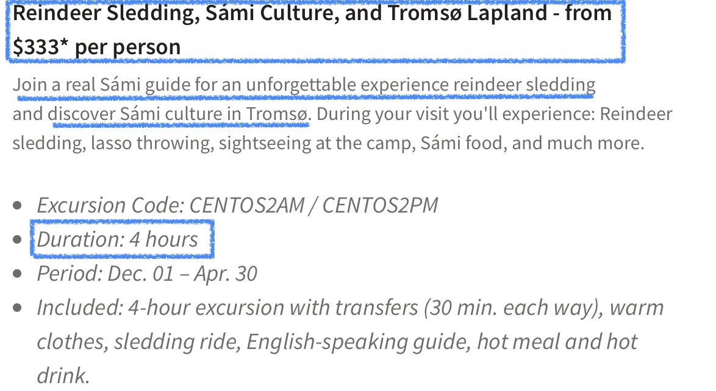Click 'English-speaking guide' in the included list
The width and height of the screenshot is (716, 391).
[359, 342]
